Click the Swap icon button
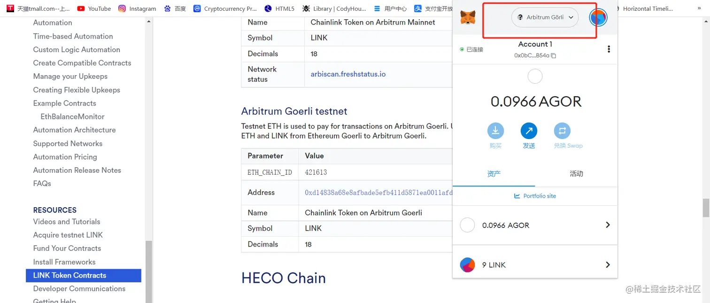Viewport: 710px width, 303px height. tap(562, 131)
